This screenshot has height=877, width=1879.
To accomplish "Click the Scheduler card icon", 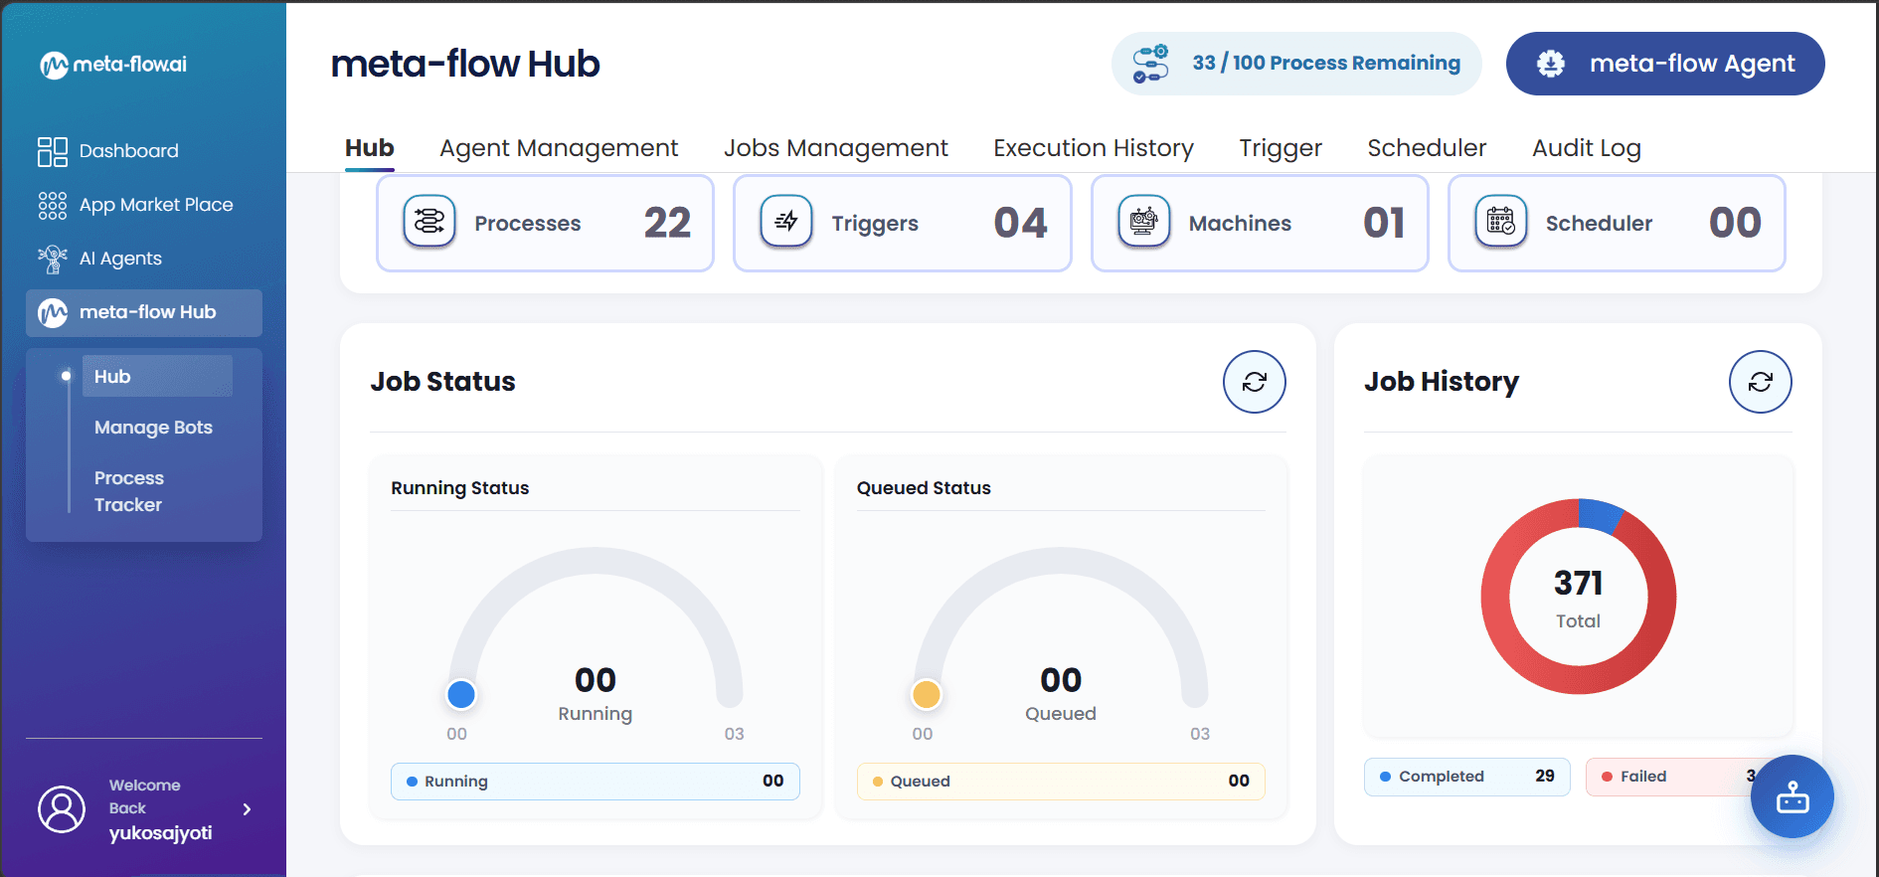I will point(1501,222).
